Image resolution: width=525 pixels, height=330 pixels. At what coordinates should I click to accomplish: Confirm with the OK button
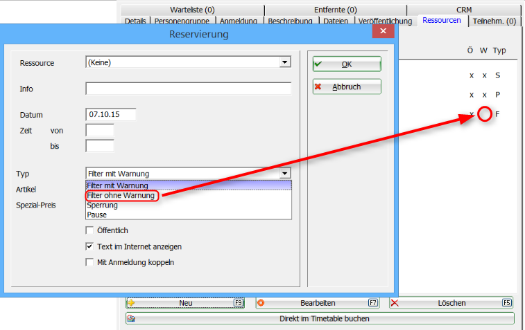tap(347, 64)
